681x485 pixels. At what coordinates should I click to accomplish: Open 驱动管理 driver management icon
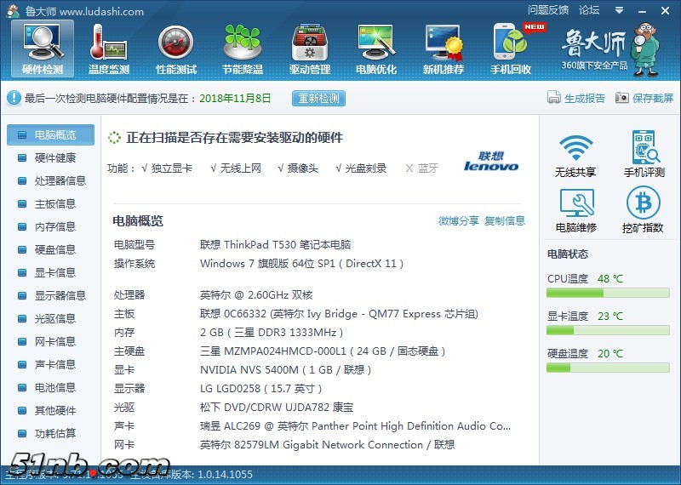(x=310, y=48)
